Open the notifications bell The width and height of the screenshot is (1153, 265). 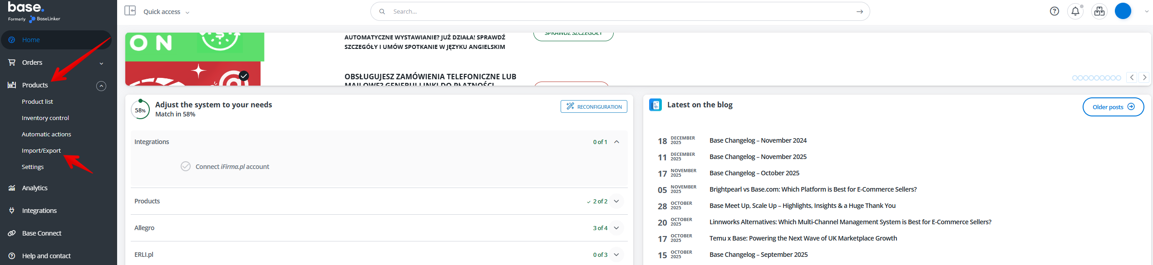(1075, 11)
